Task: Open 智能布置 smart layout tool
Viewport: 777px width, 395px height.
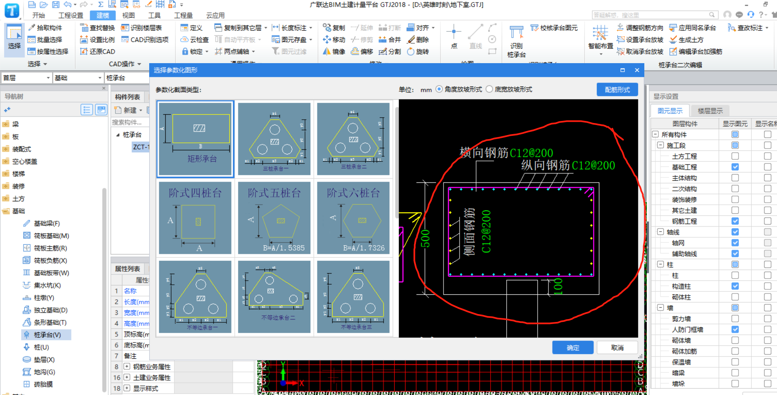Action: (x=601, y=39)
